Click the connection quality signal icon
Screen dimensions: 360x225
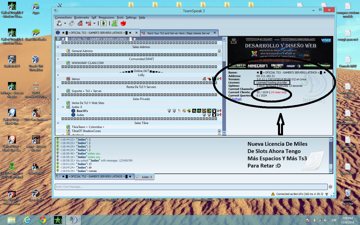point(327,194)
